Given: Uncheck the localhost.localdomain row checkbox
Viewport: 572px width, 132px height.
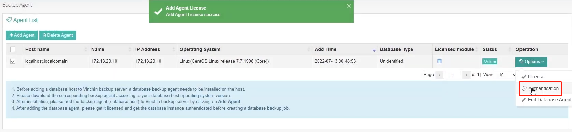Looking at the screenshot, I should (x=13, y=61).
